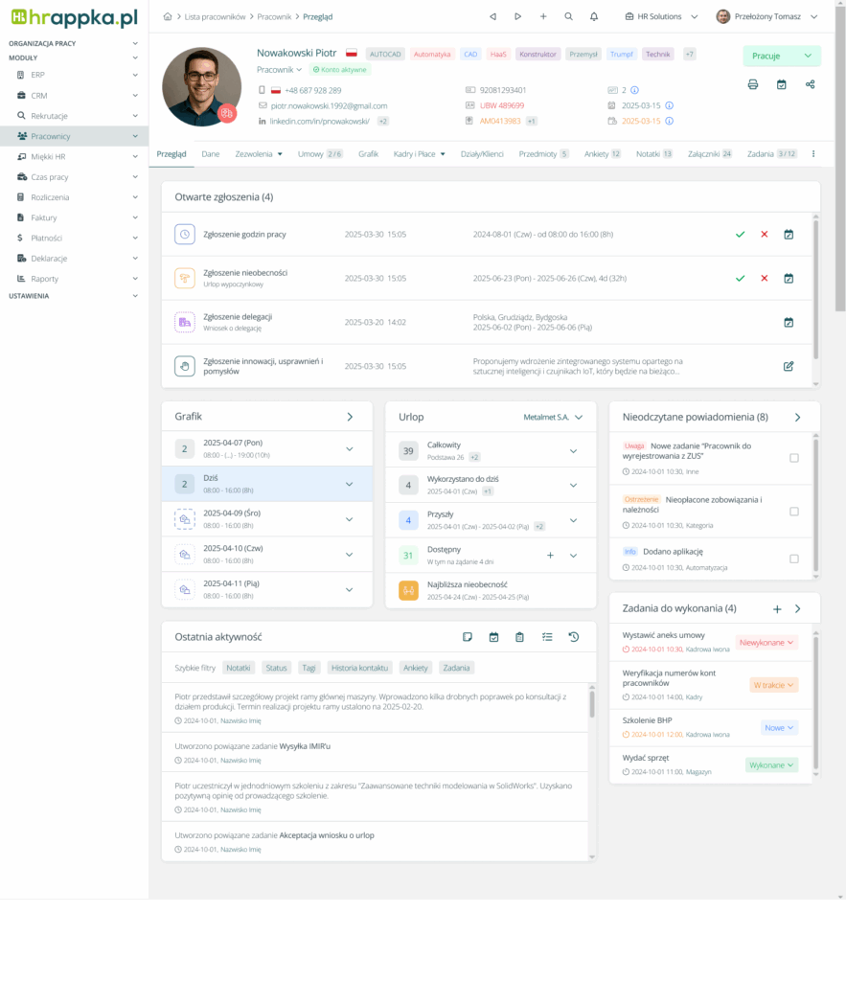Open history icon in Ostatnia aktywność

pos(573,637)
